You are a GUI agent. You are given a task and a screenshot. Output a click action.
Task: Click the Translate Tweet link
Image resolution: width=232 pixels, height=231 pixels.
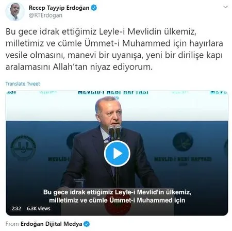pyautogui.click(x=23, y=84)
